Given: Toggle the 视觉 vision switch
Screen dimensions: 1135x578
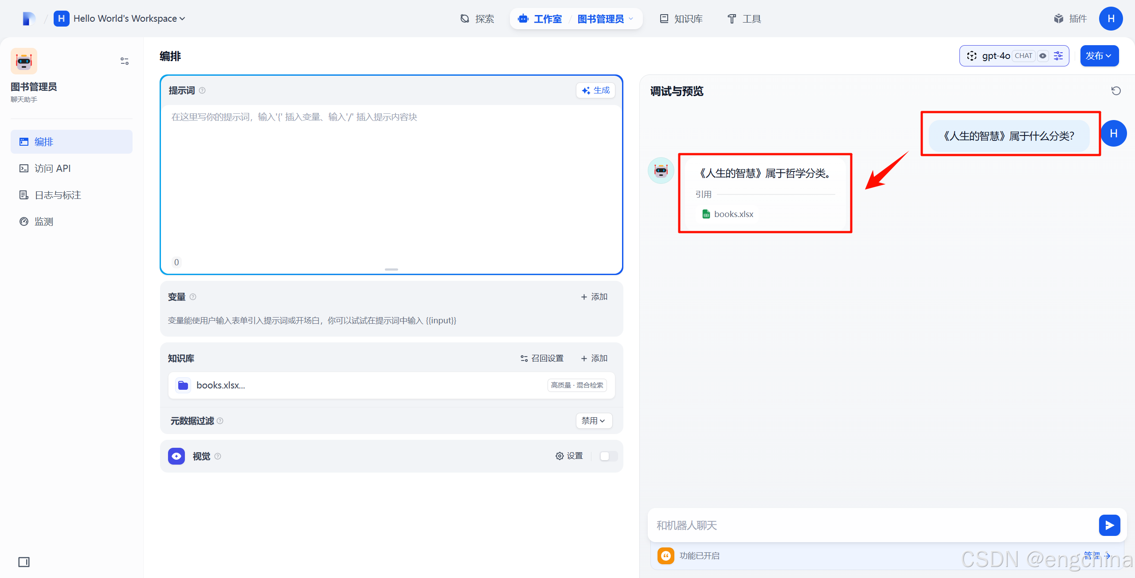Looking at the screenshot, I should tap(608, 456).
